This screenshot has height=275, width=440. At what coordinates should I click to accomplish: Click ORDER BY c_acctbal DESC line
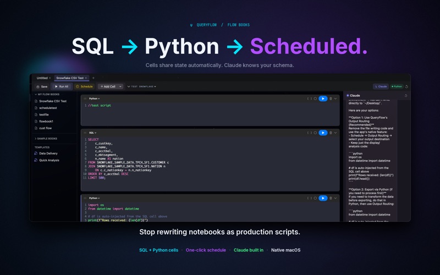[x=108, y=174]
